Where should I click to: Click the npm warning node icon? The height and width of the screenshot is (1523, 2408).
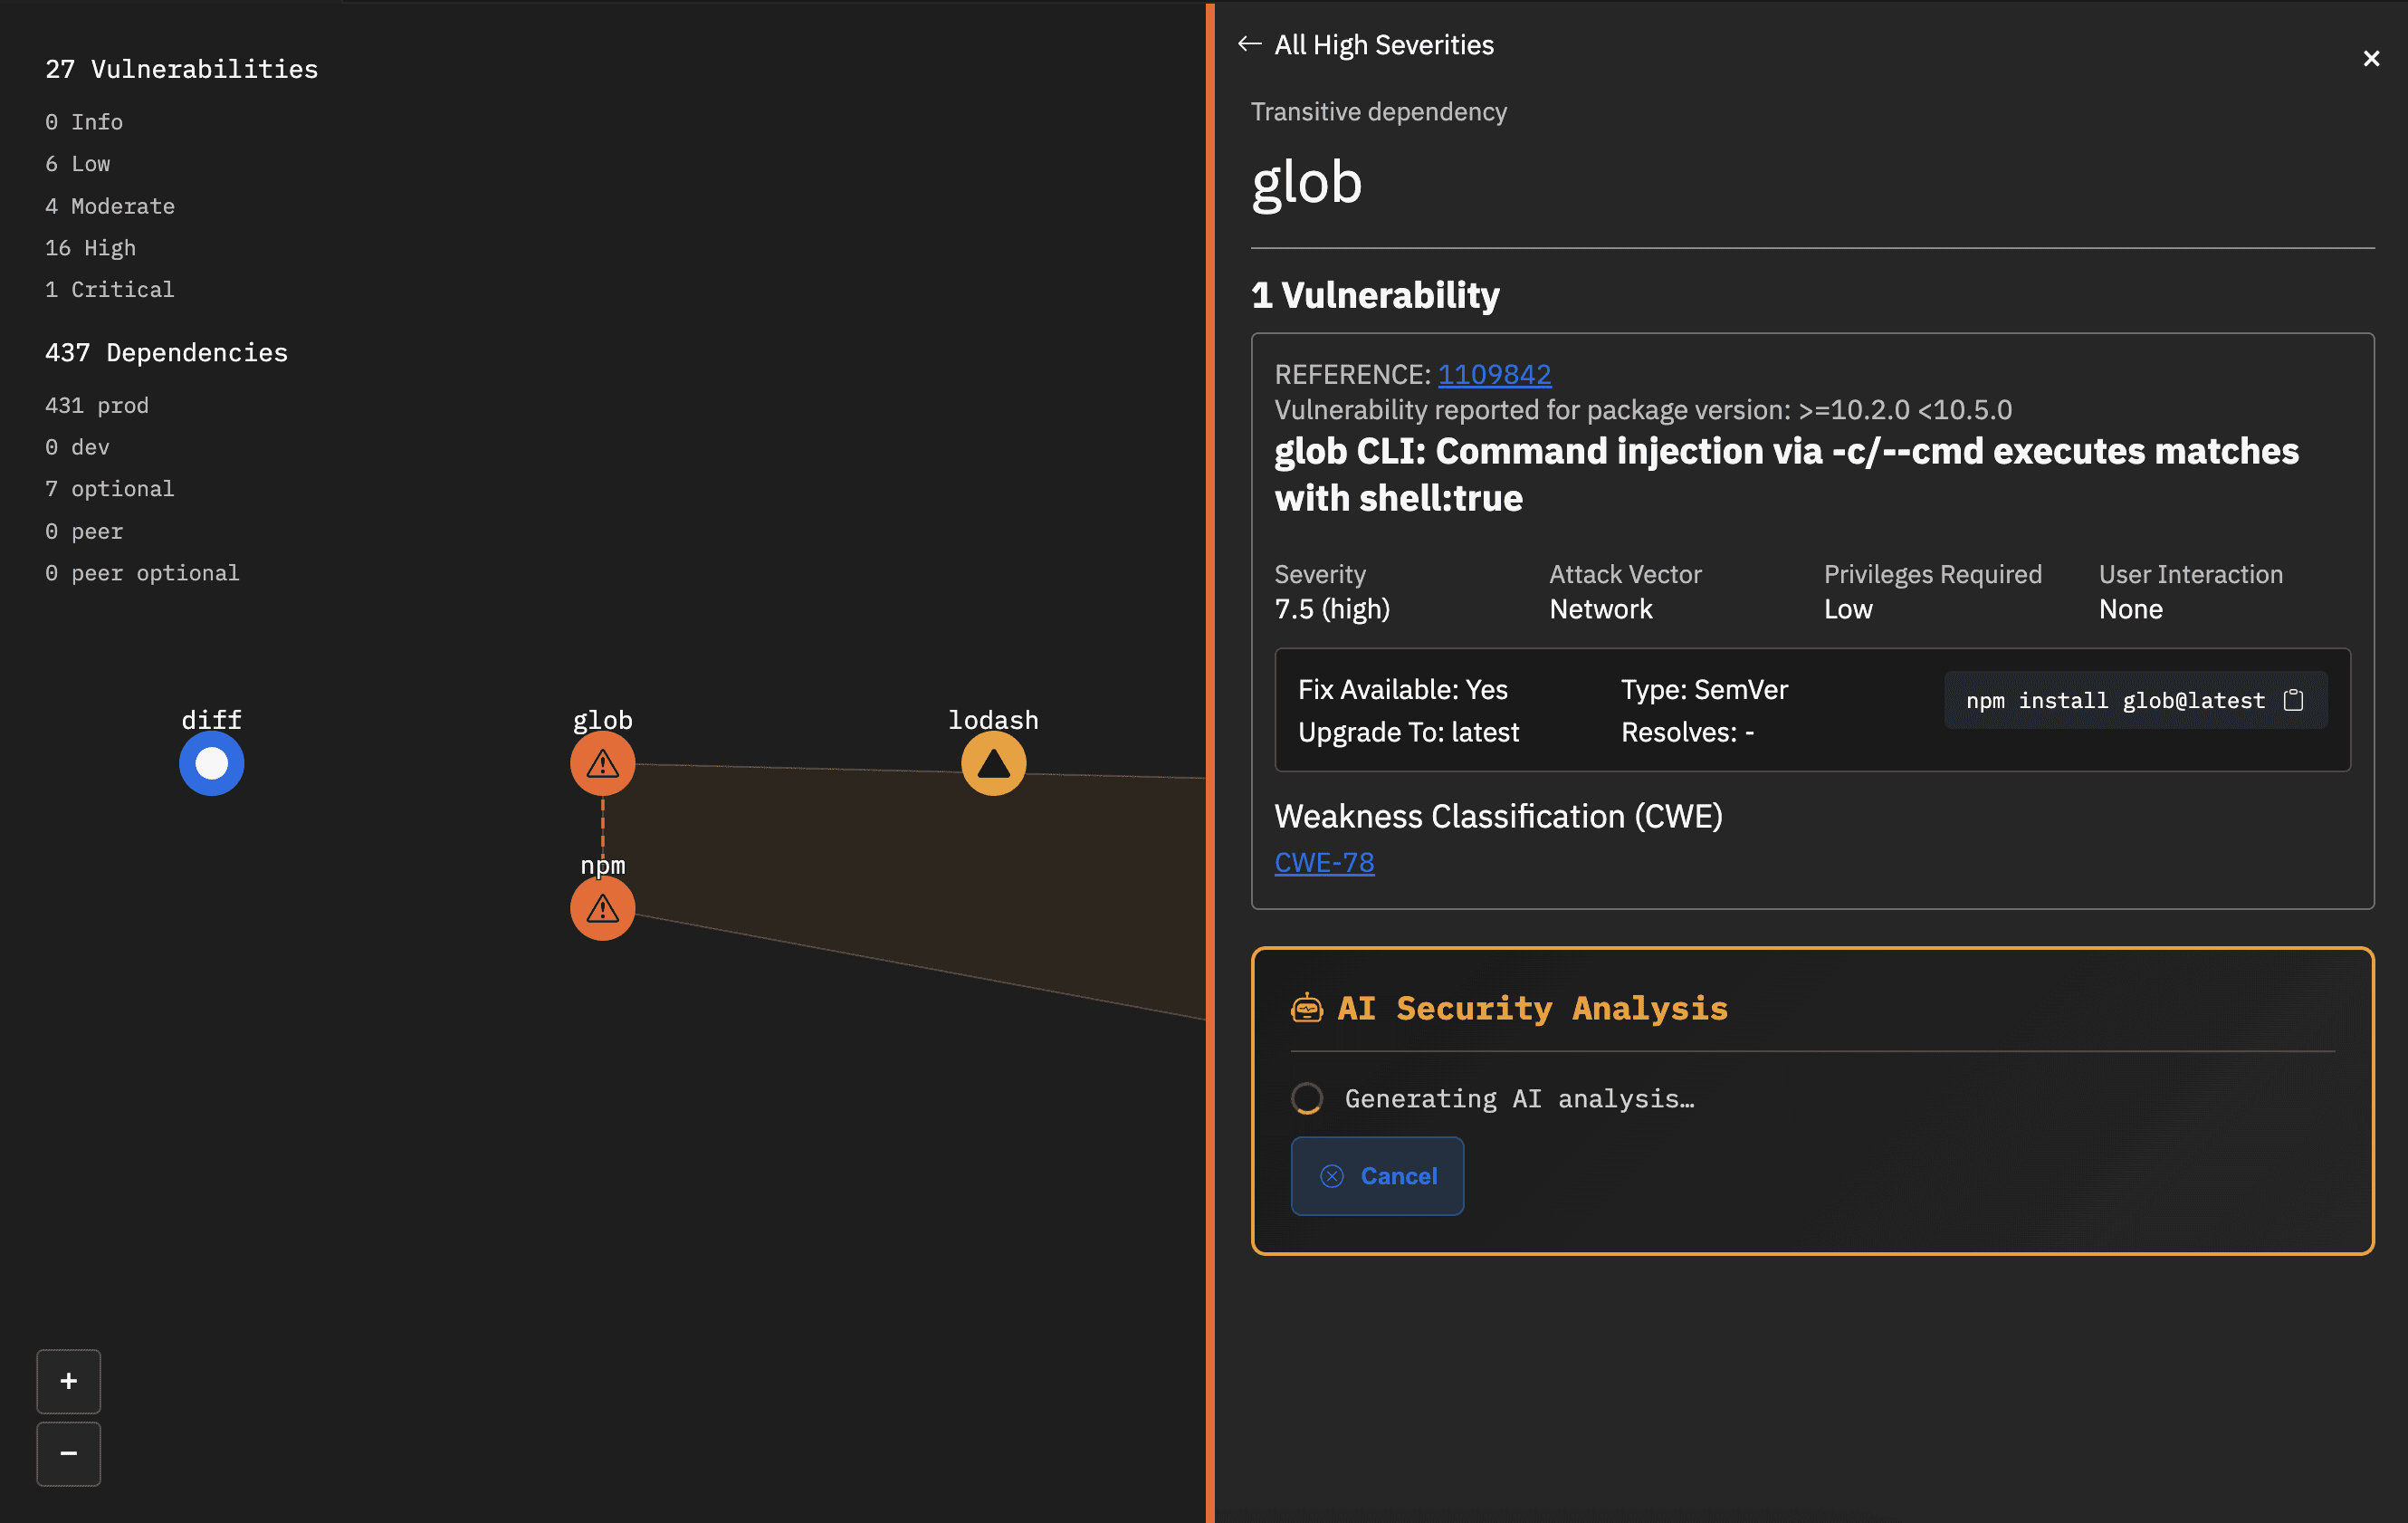tap(602, 908)
